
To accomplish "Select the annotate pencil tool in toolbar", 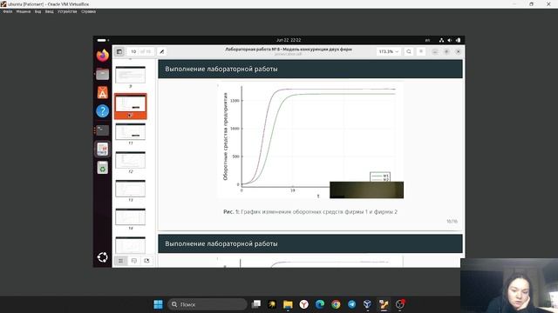I will click(x=161, y=52).
